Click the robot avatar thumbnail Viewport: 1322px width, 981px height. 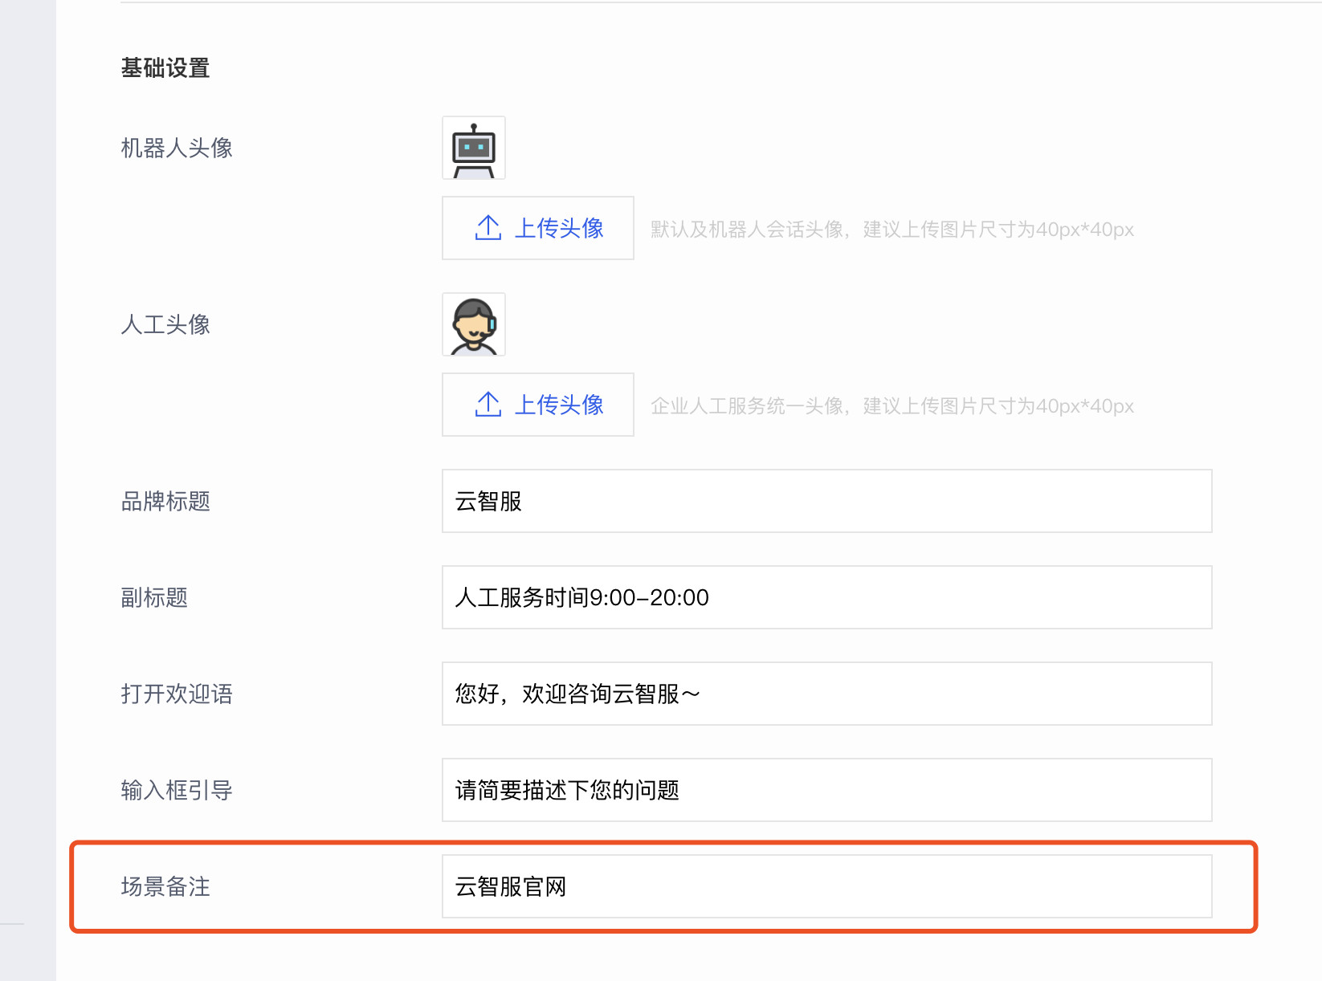pyautogui.click(x=474, y=148)
